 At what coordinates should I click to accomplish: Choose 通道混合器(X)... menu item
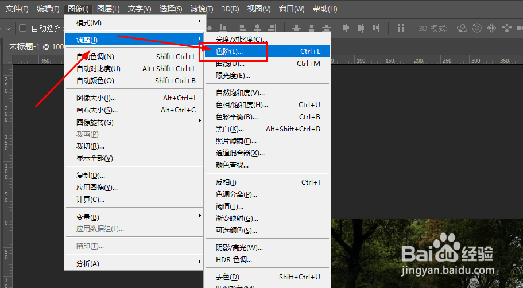267,153
